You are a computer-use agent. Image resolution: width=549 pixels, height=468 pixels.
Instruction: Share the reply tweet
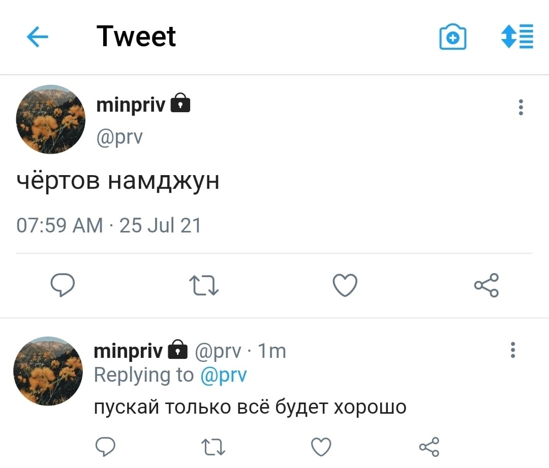[429, 447]
